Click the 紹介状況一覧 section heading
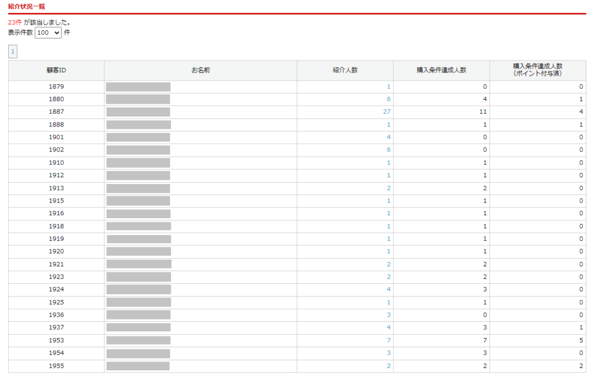 (27, 6)
